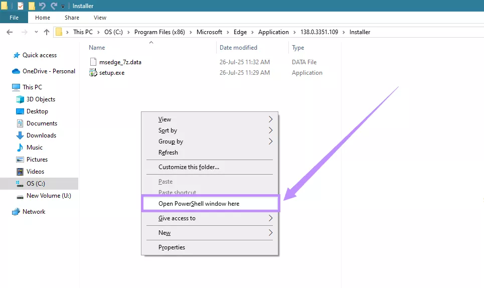Screen dimensions: 484x288
Task: Select the setup.exe application icon
Action: (93, 73)
